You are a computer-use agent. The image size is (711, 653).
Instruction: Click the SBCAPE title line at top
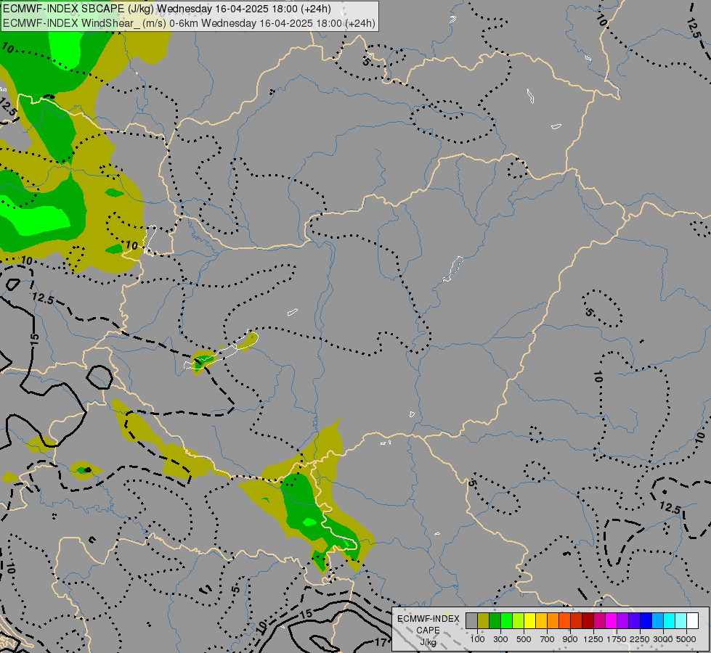click(x=167, y=9)
